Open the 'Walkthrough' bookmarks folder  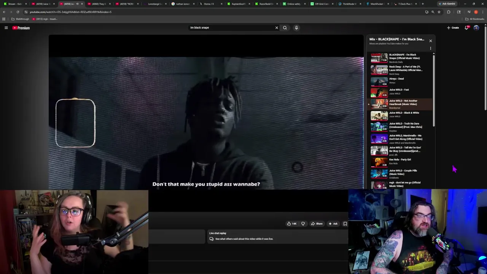(x=21, y=19)
